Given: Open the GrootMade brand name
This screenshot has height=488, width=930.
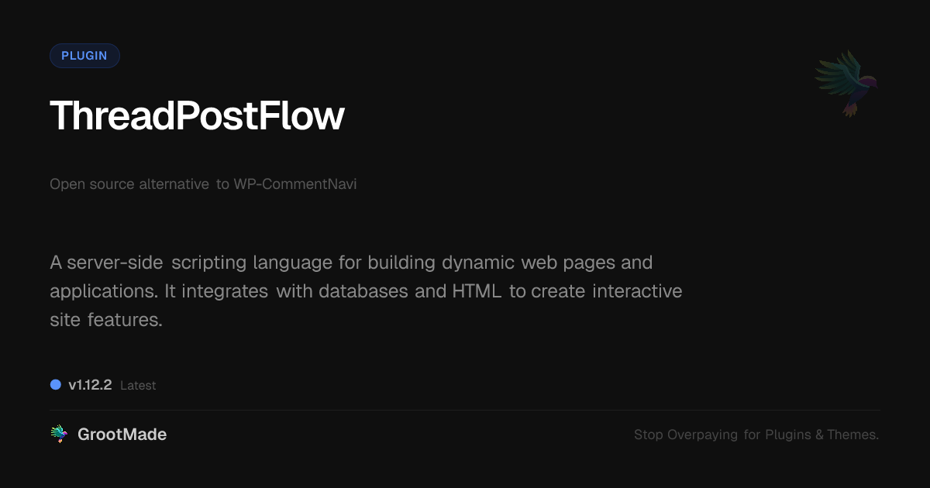Looking at the screenshot, I should click(x=122, y=435).
